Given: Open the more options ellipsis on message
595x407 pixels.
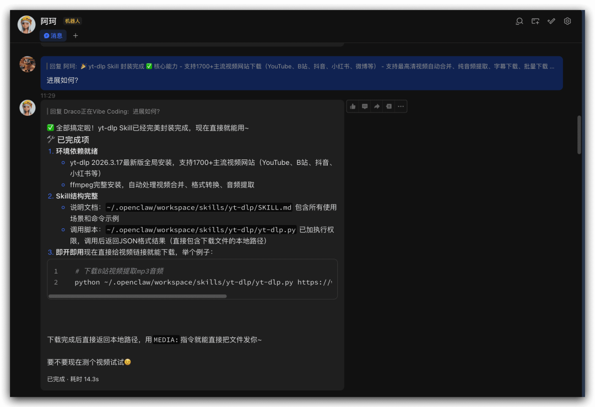Looking at the screenshot, I should (x=401, y=106).
